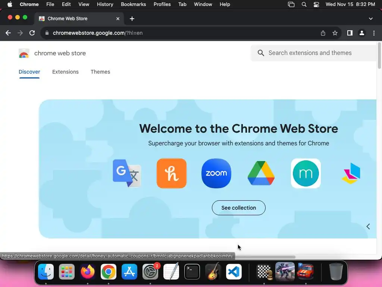Open the Tab menu

coord(182,4)
